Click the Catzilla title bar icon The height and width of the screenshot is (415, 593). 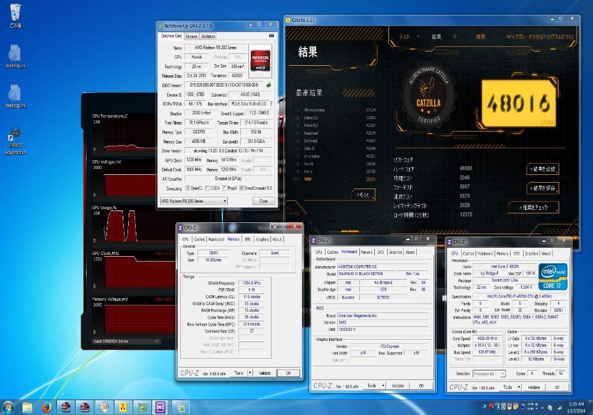pos(288,20)
